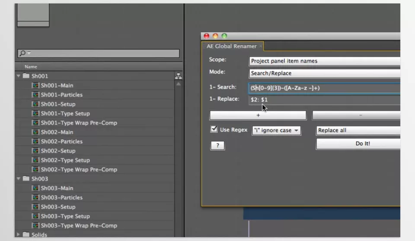Select the "Sh003-Type Setup" item name
Viewport: 415px width, 241px height.
(65, 216)
